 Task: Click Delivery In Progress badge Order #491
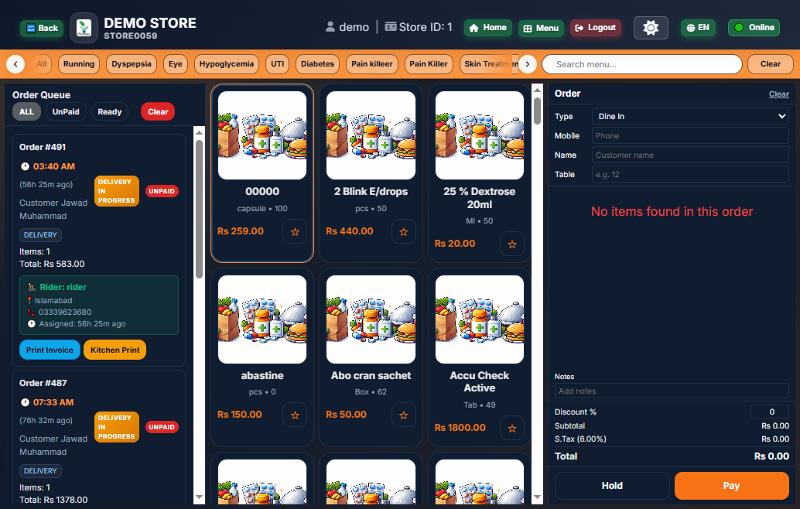[117, 191]
